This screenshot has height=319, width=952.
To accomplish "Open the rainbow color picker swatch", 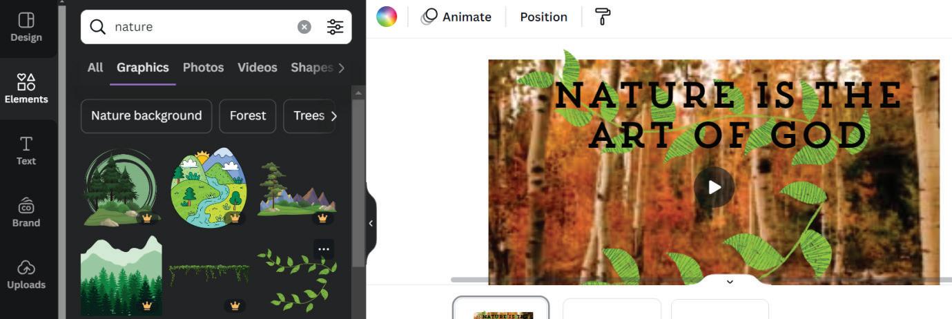I will click(x=387, y=17).
